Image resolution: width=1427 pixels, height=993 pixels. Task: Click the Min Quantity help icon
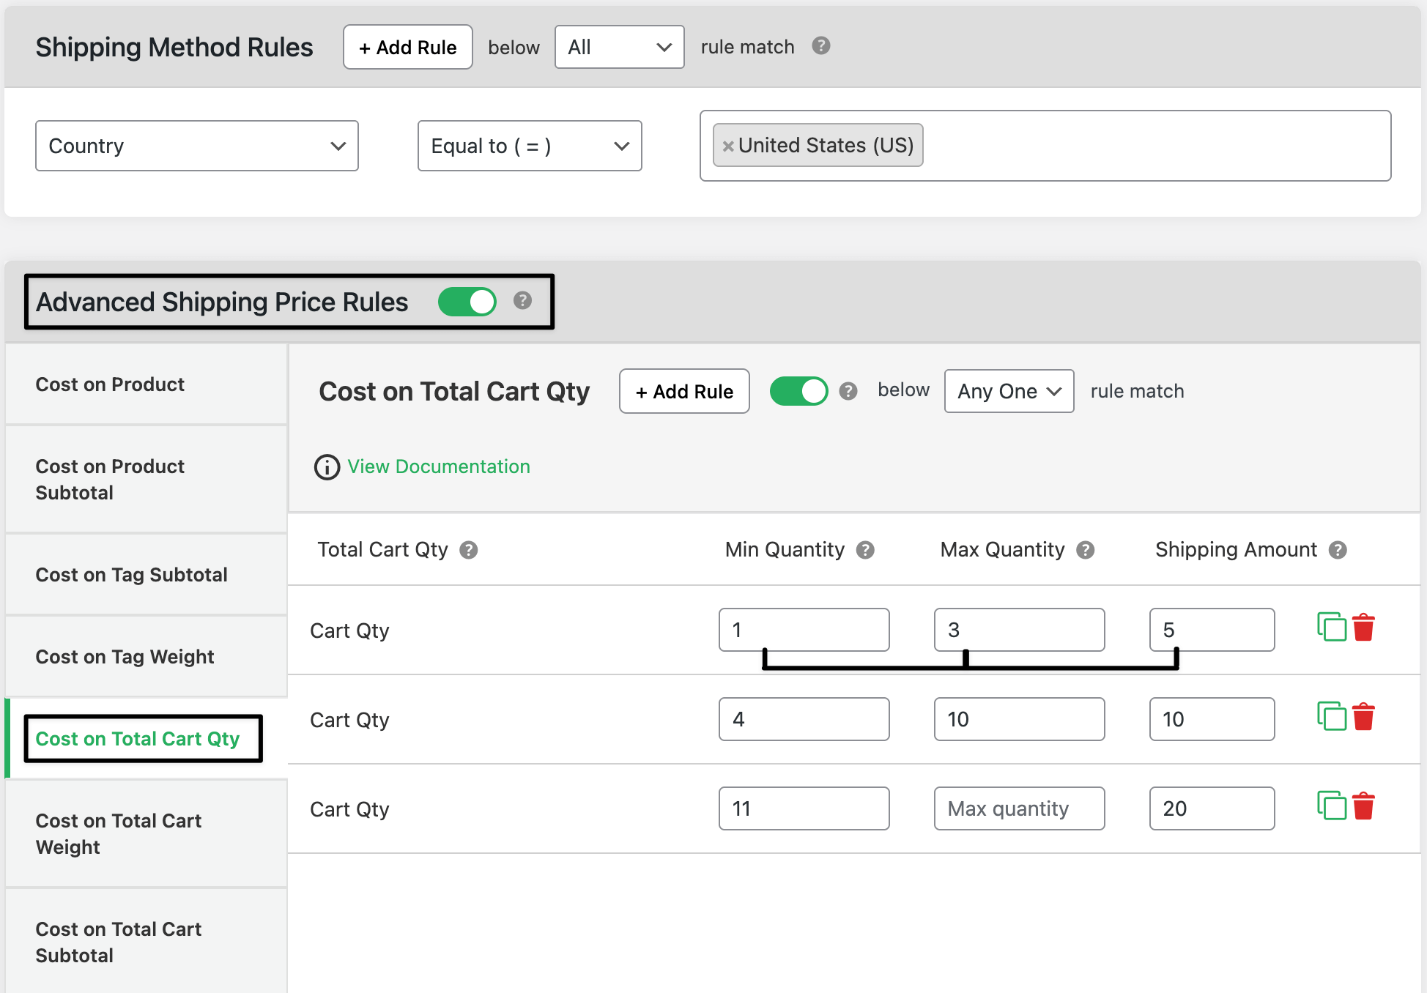coord(865,550)
